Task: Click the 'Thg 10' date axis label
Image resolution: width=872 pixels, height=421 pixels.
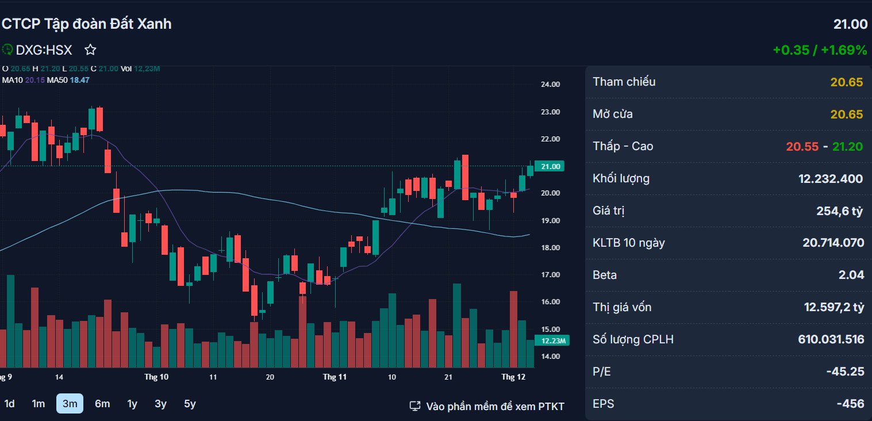Action: [x=156, y=377]
